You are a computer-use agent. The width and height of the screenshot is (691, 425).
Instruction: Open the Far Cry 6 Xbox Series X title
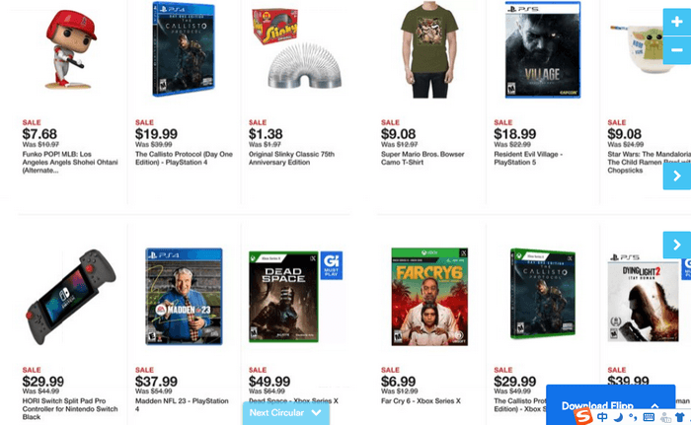pyautogui.click(x=421, y=400)
